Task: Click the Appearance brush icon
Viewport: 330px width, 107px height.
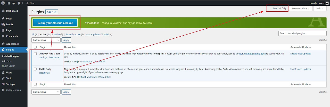Action: [x=3, y=44]
